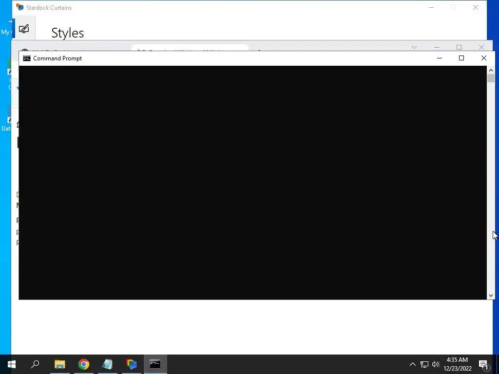Open the Stardock Curtains Styles sidebar icon
499x374 pixels.
click(24, 29)
